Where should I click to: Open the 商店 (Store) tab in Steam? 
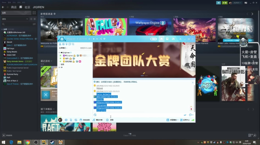point(14,7)
